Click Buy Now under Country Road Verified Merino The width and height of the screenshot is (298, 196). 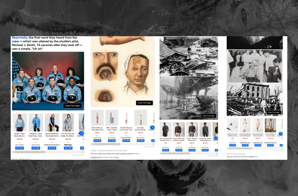(205, 150)
